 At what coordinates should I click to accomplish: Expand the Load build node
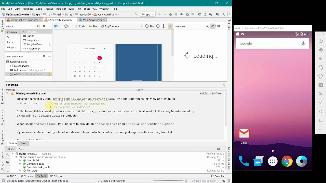click(20, 160)
